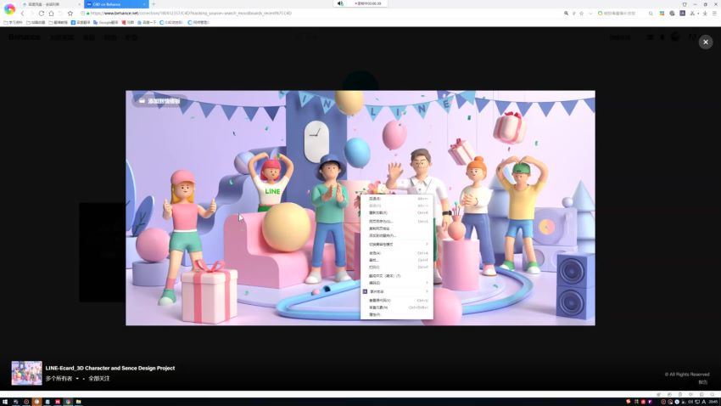Click the purple square extension icon
This screenshot has width=721, height=406.
tap(682, 14)
